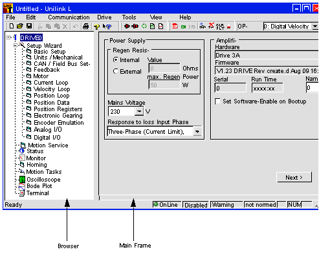Select Velocity Loop in the tree

pos(52,89)
